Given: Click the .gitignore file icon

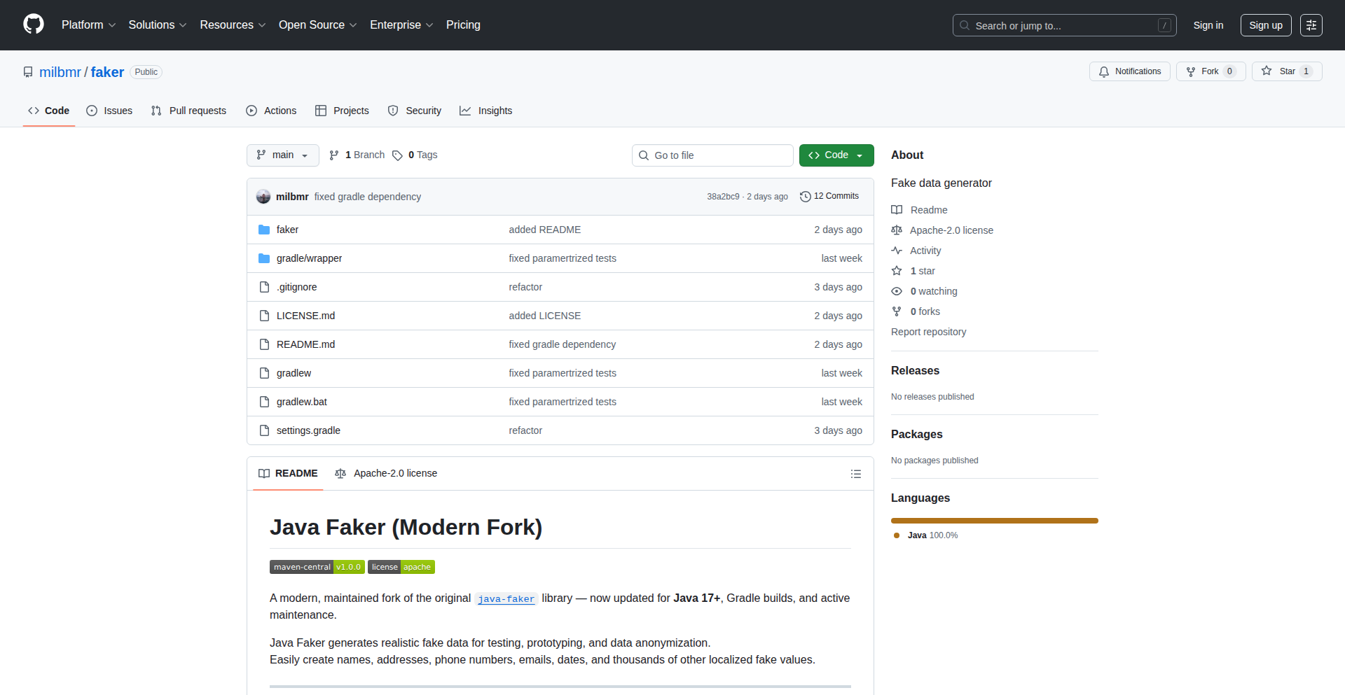Looking at the screenshot, I should point(264,287).
